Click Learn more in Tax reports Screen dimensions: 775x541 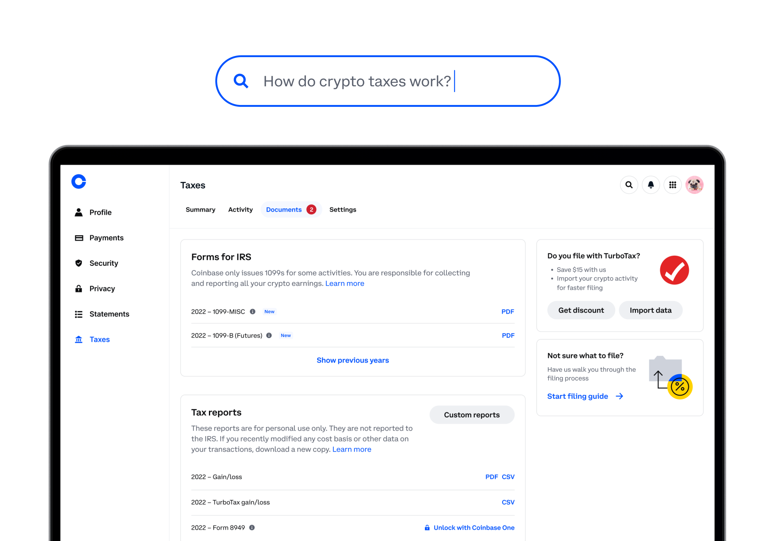coord(352,449)
